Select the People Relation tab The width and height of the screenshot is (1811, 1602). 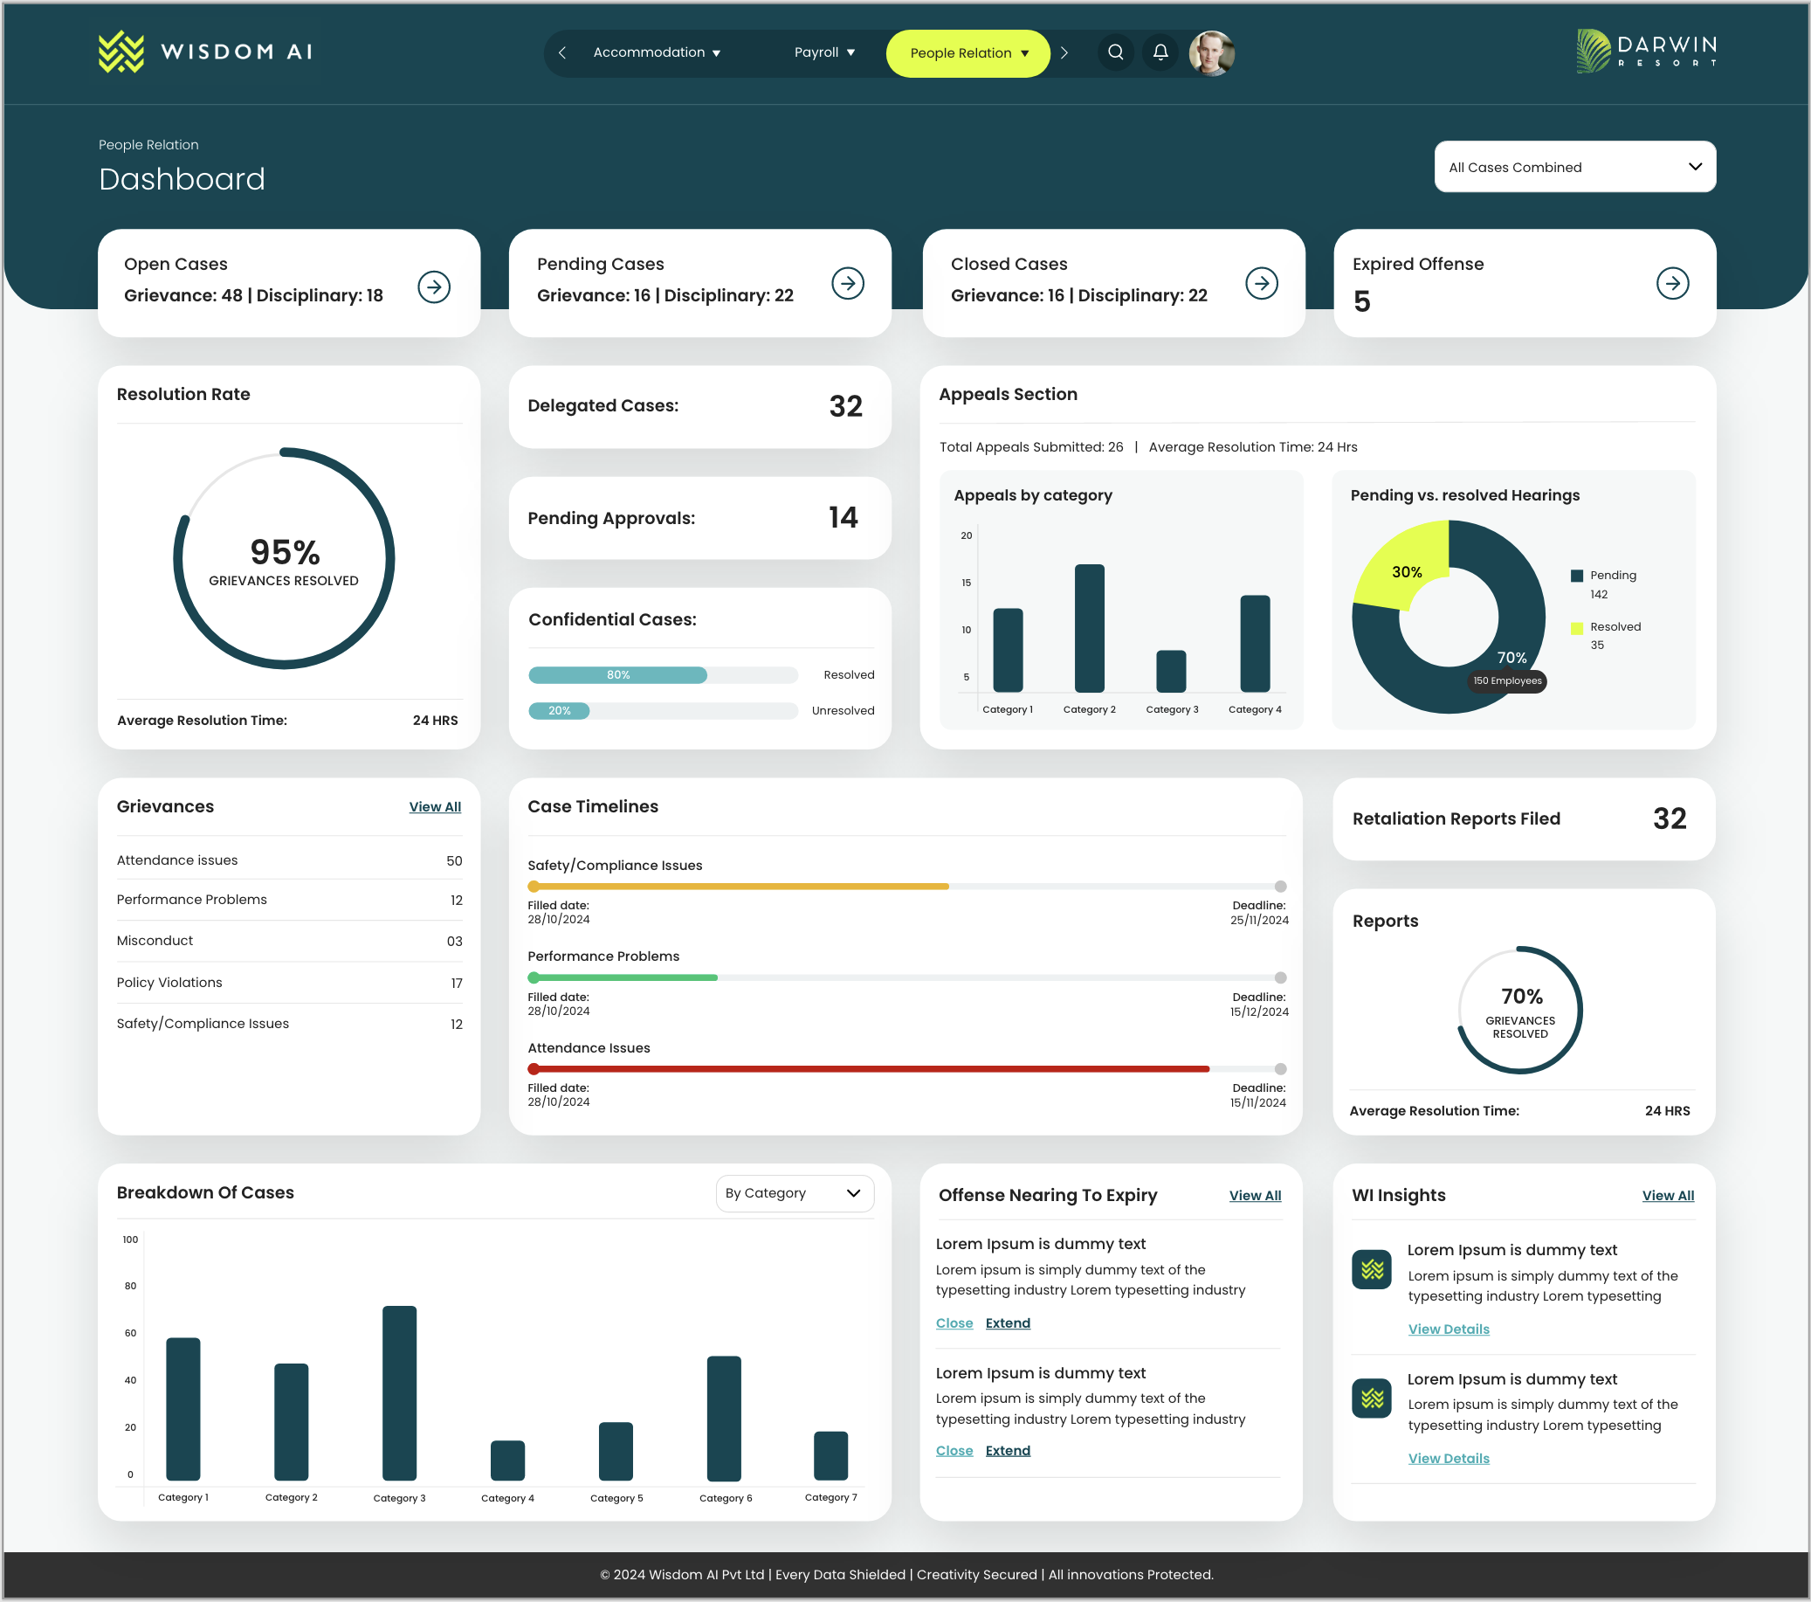[967, 53]
